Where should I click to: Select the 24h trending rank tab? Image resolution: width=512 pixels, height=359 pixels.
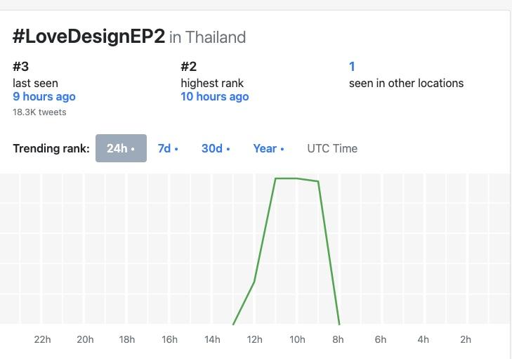121,148
